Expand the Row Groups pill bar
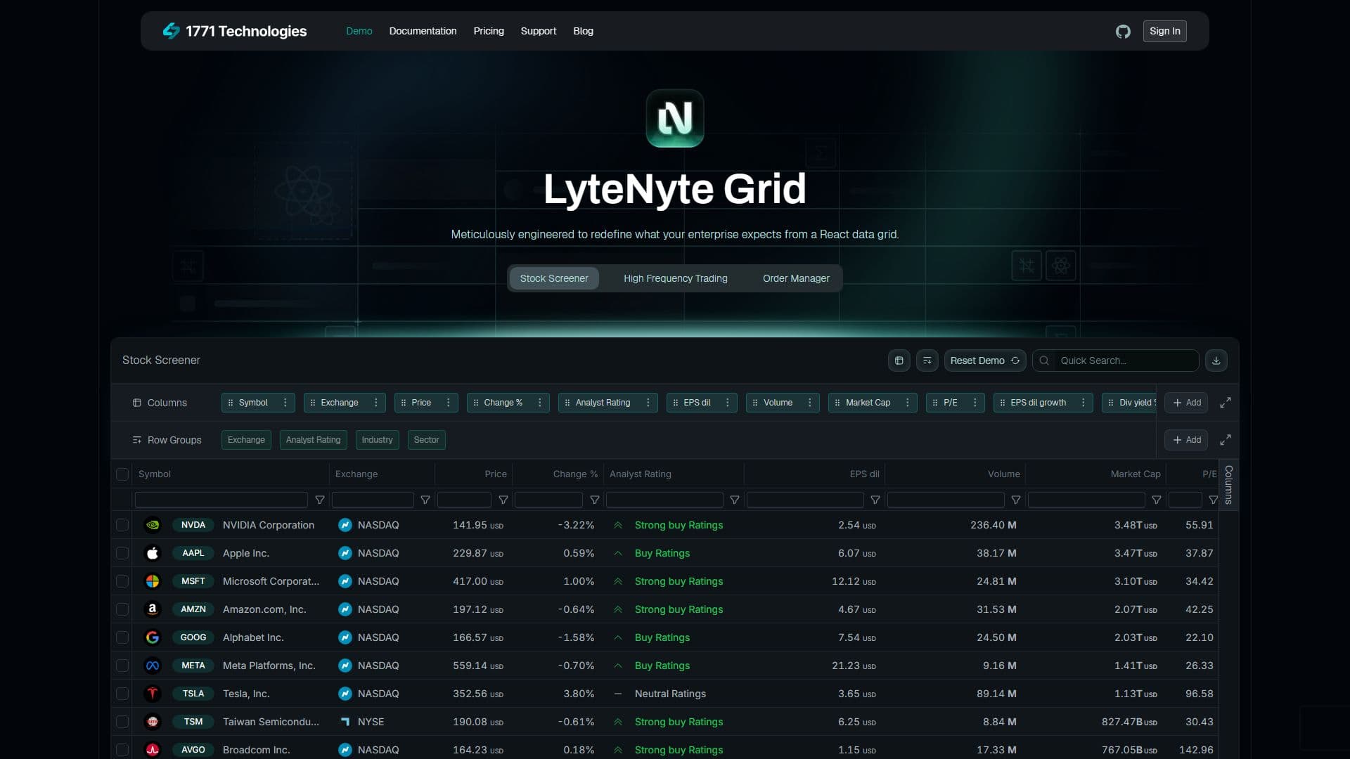Screen dimensions: 1350x759 (x=1225, y=440)
